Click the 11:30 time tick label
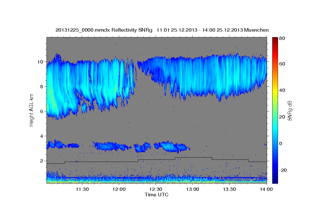The height and width of the screenshot is (220, 330). (82, 189)
